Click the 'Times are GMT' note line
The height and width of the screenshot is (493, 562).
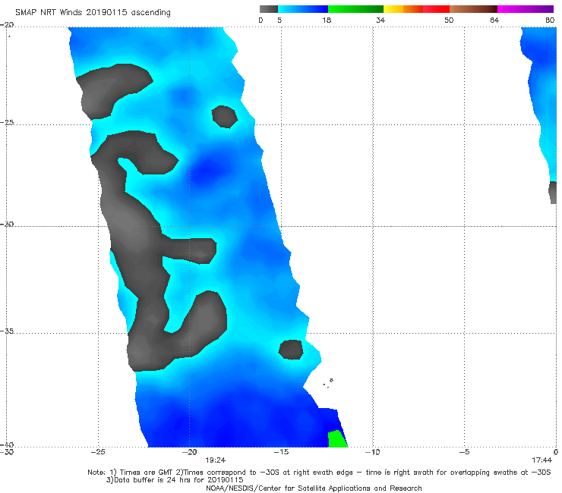(x=319, y=473)
